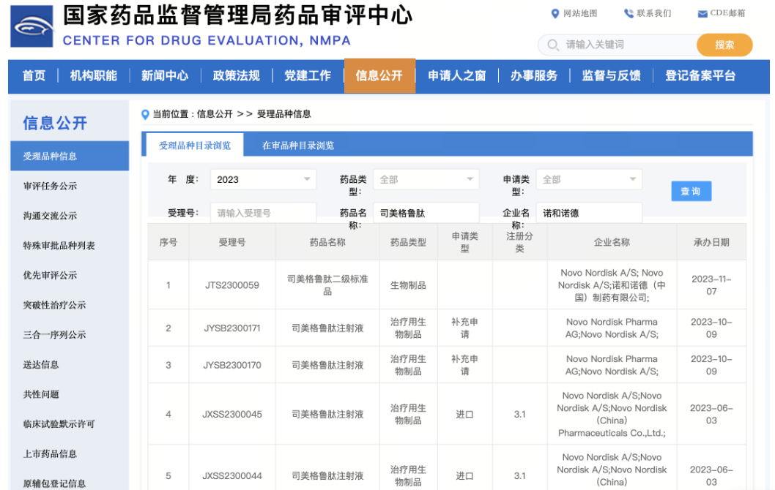Open 三合一序列公示 in sidebar
775x490 pixels.
click(54, 334)
